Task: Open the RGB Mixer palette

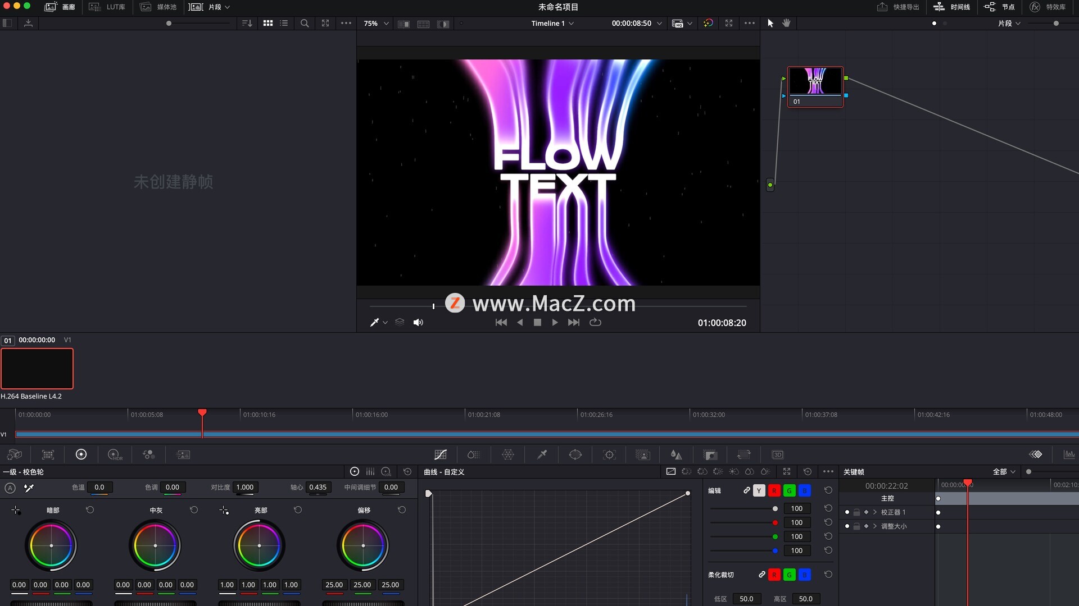Action: (x=148, y=454)
